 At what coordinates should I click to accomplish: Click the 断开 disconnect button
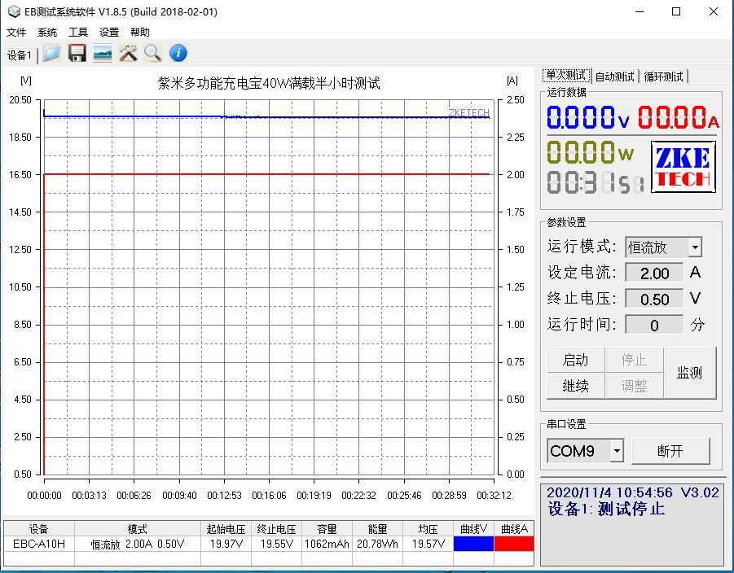pos(670,451)
